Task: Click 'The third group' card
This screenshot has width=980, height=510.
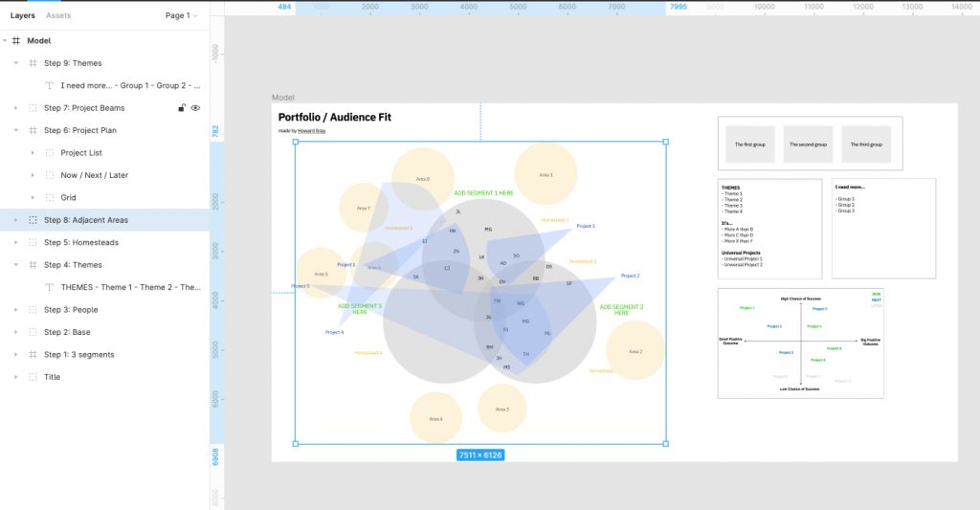Action: 866,144
